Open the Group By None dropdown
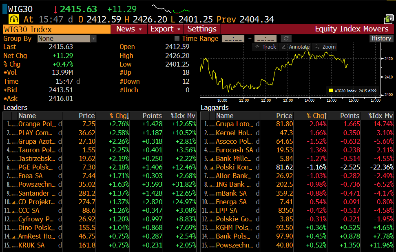This screenshot has height=252, width=396. click(x=67, y=38)
